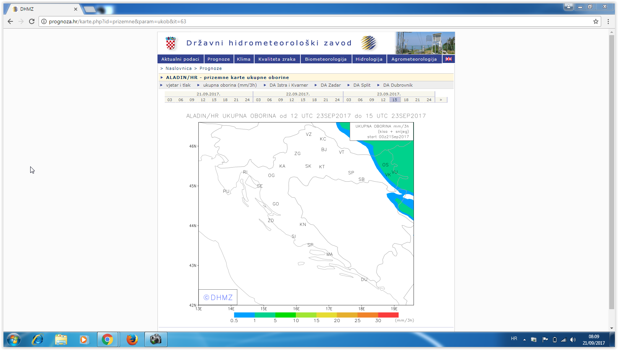Bookmark this page with star icon
Viewport: 618px width, 350px height.
595,21
